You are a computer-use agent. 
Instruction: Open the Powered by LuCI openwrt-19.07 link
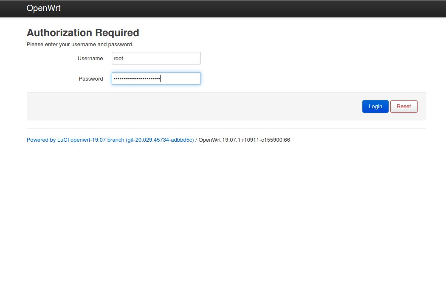pos(110,140)
